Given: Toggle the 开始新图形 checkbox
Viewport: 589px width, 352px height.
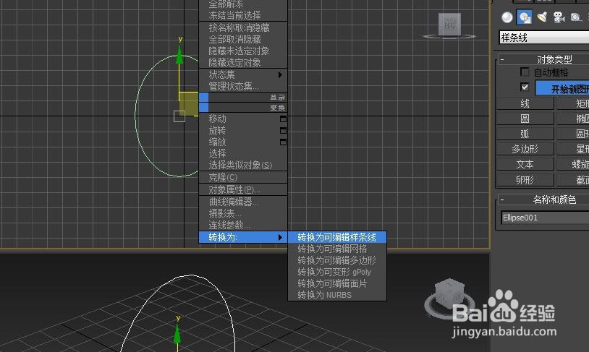Looking at the screenshot, I should click(525, 87).
